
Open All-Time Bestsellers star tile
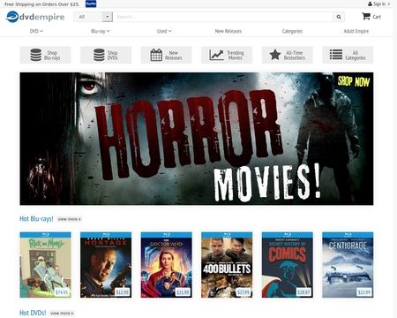click(x=288, y=55)
